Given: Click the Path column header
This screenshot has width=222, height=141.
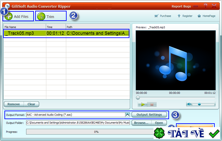Looking at the screenshot, I should (x=98, y=27).
